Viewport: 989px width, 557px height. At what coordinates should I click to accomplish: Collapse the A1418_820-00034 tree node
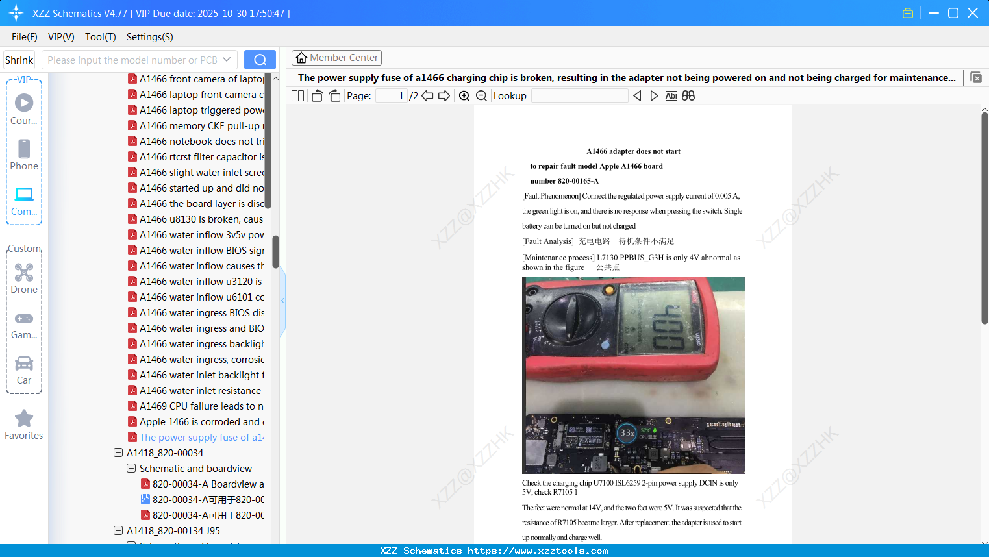(x=118, y=452)
